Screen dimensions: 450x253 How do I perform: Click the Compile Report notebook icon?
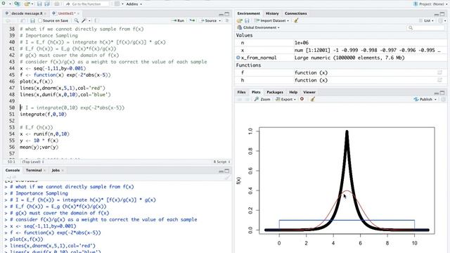tap(96, 20)
